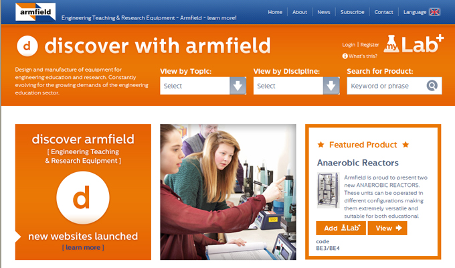Click the Login link
Image resolution: width=455 pixels, height=268 pixels.
tap(349, 45)
